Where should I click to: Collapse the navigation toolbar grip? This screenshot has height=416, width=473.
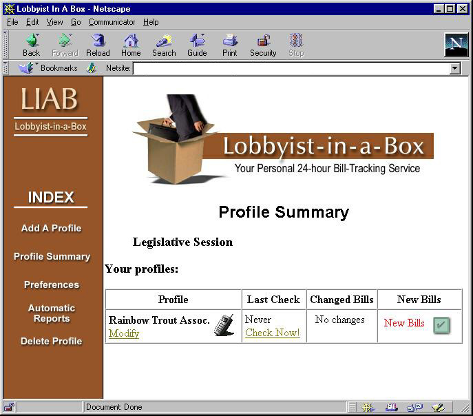pos(6,45)
